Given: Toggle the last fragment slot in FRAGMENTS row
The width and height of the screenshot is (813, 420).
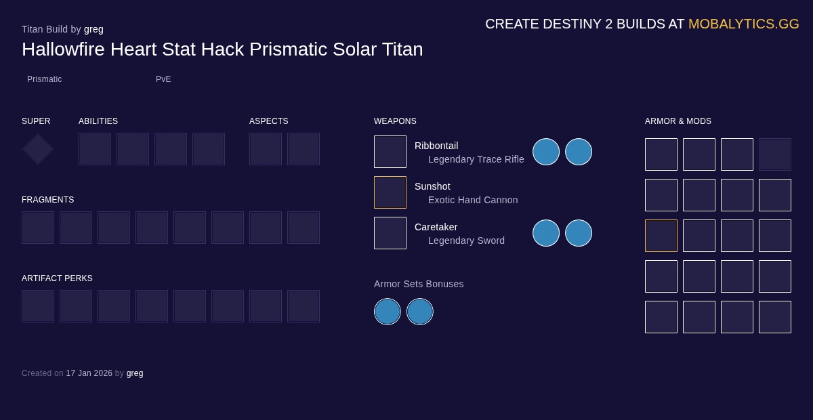Looking at the screenshot, I should point(304,228).
